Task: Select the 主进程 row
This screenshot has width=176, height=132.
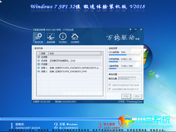Action: [69, 57]
